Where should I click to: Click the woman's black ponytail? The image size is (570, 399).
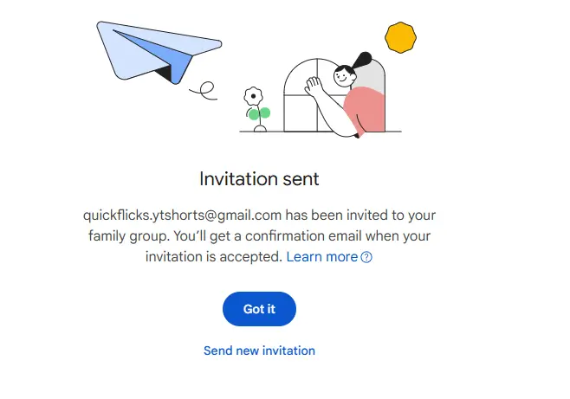[361, 60]
